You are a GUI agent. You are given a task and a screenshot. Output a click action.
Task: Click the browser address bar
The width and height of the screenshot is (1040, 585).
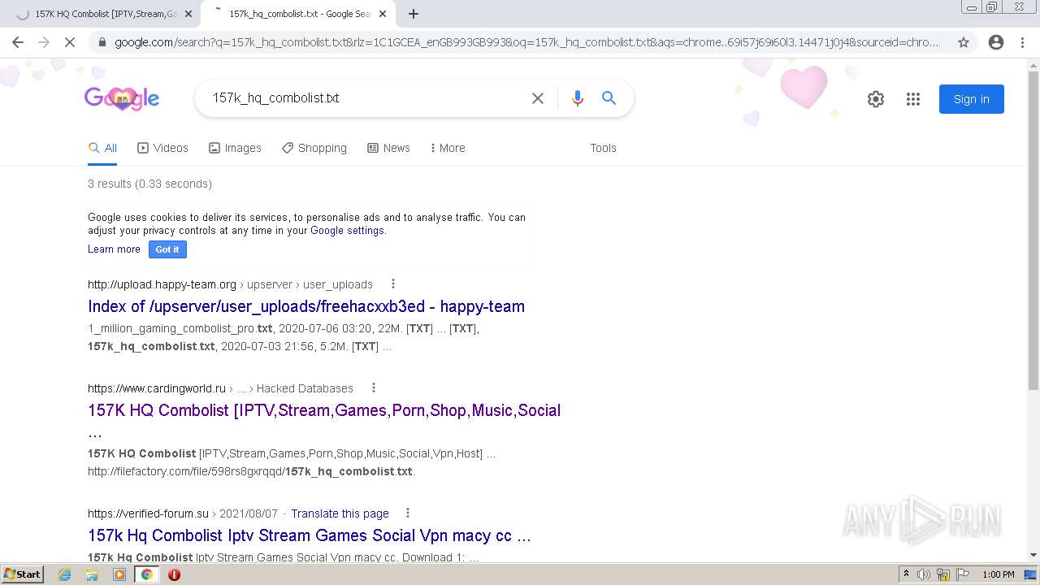tap(526, 42)
